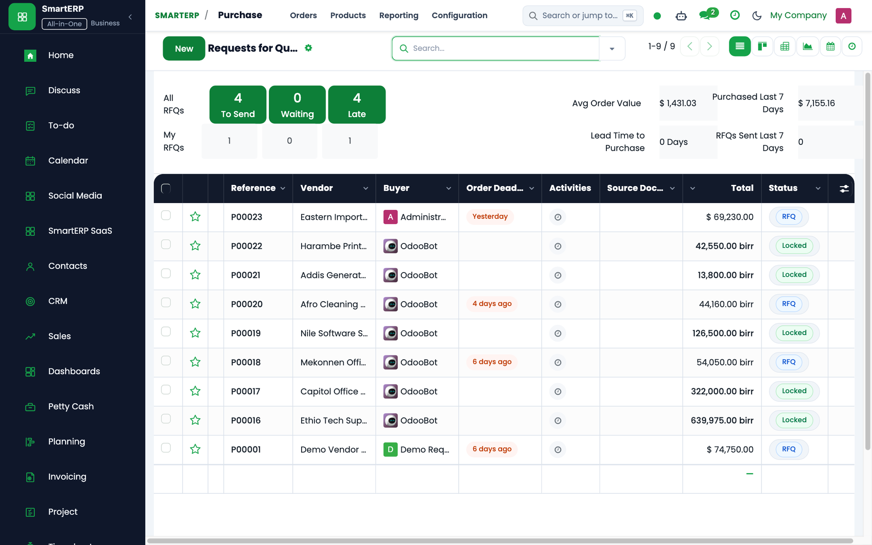
Task: Filter by the 4 To Send card
Action: pyautogui.click(x=238, y=104)
